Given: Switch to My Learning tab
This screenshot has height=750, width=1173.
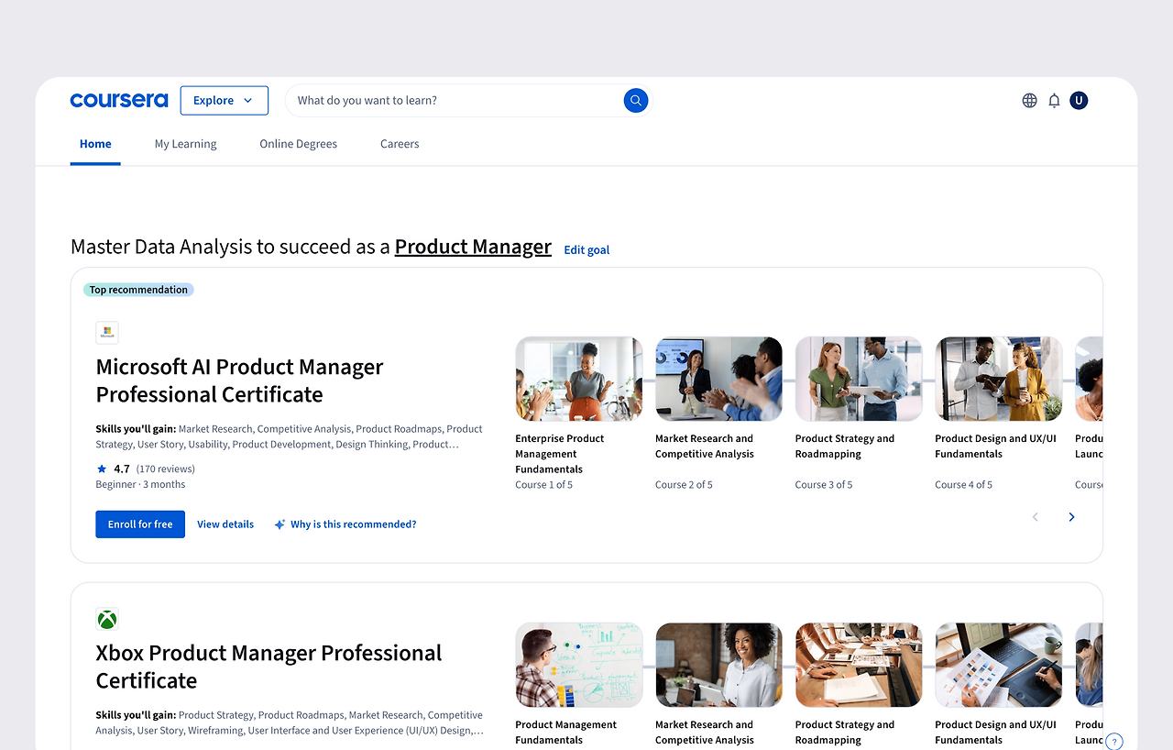Looking at the screenshot, I should (186, 144).
